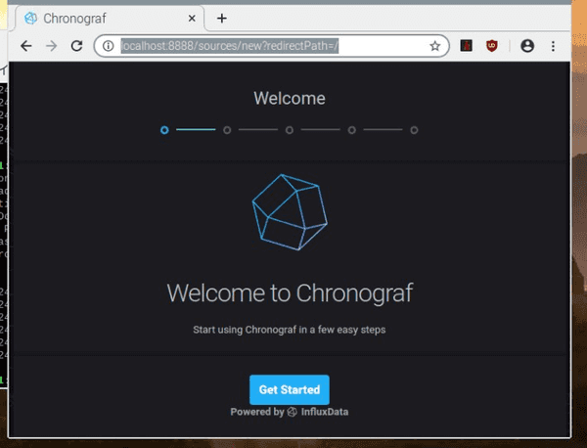Screen dimensions: 587x448
Task: Open the dark square extension icon
Action: coord(466,46)
